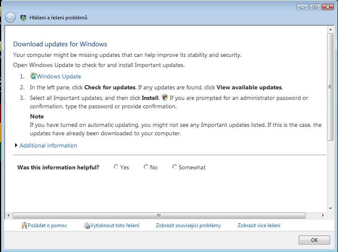Open Zobrazit více řešení link
The image size is (338, 252).
coord(259,225)
